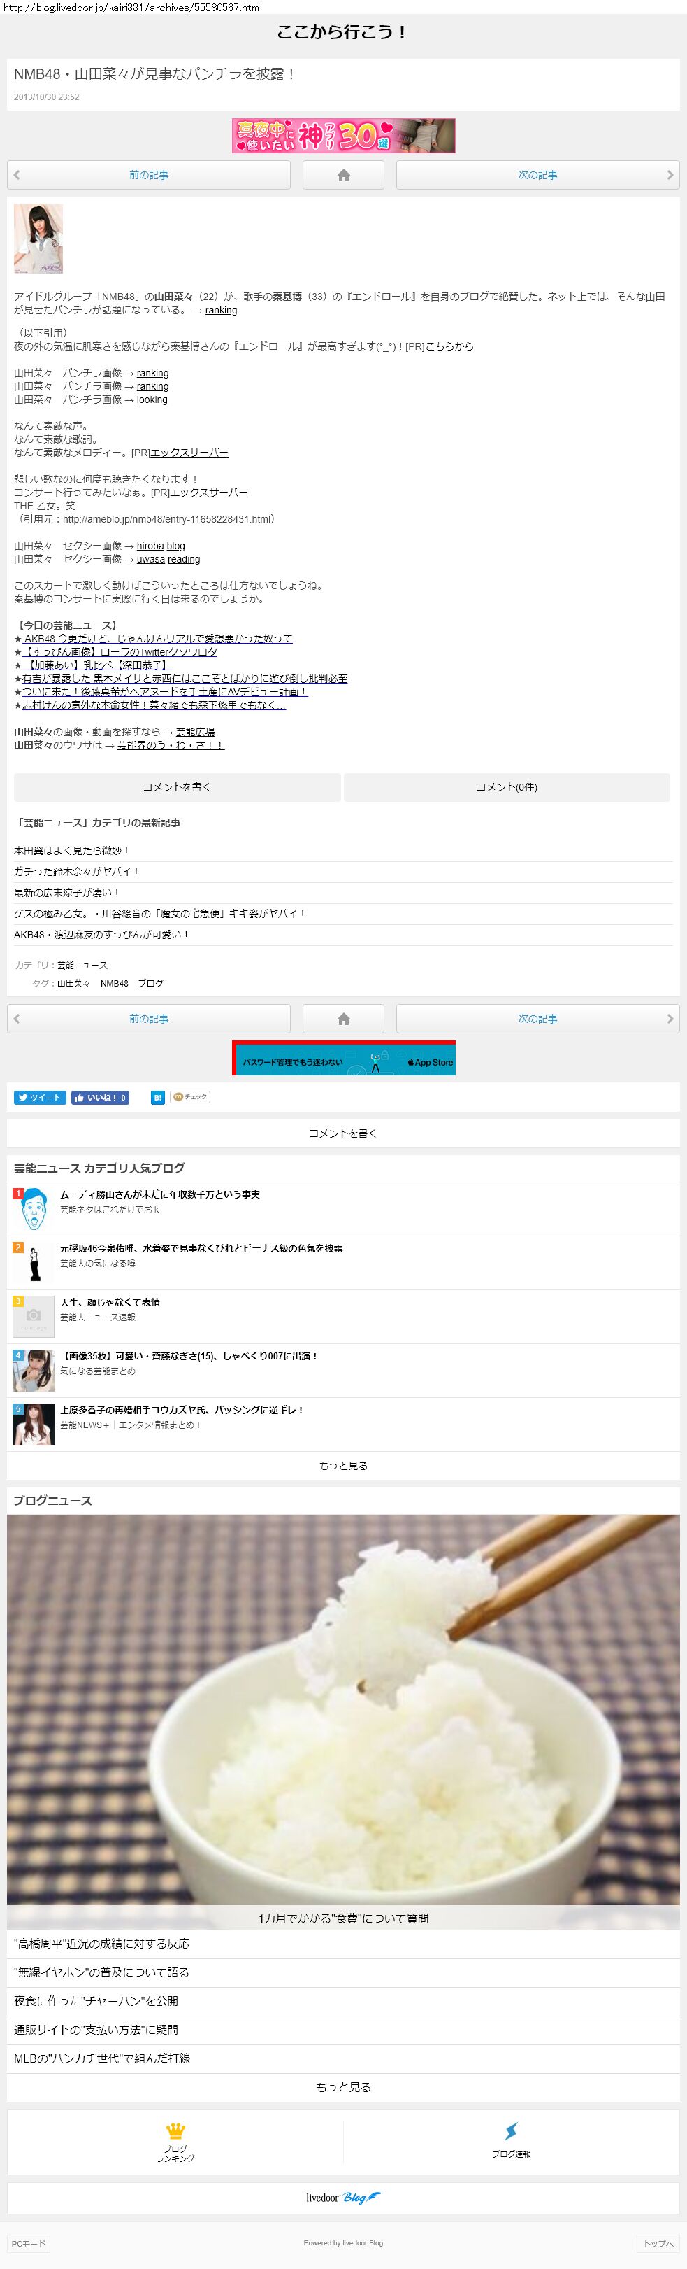This screenshot has width=687, height=2269.
Task: Click the home icon below the category tags
Action: [x=343, y=1018]
